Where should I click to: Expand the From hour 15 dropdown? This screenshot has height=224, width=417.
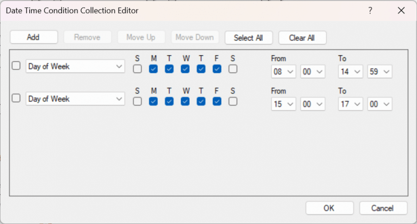coord(284,104)
